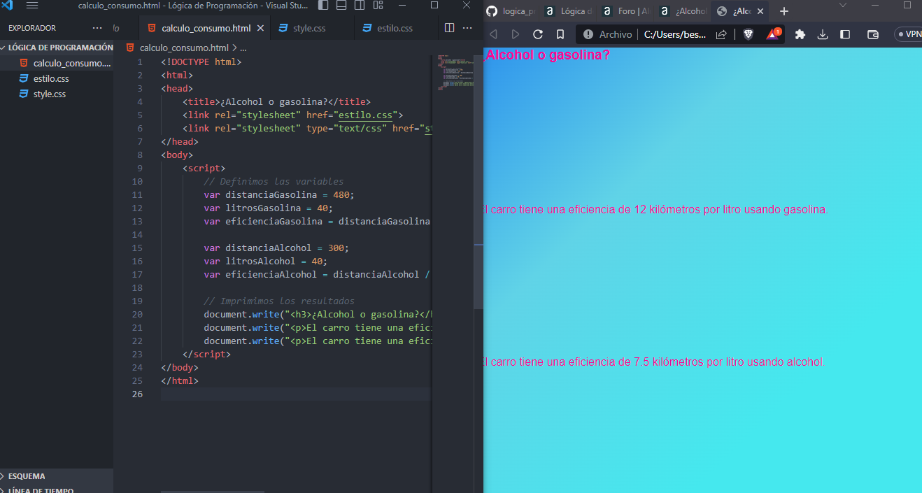Toggle the primary sidebar layout icon

323,6
